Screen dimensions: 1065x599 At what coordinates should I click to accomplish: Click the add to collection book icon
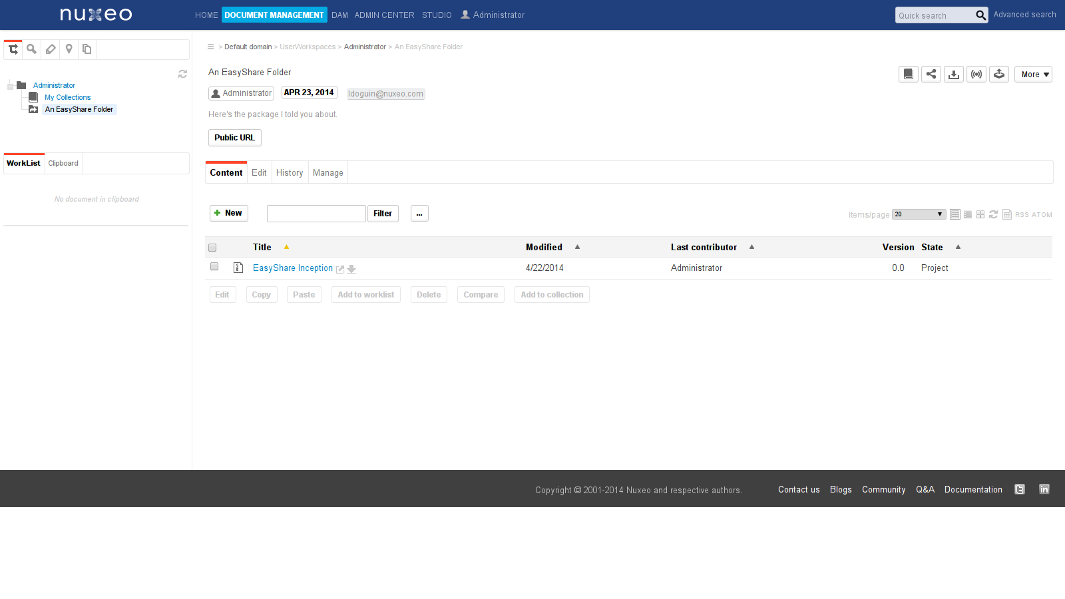click(x=908, y=75)
